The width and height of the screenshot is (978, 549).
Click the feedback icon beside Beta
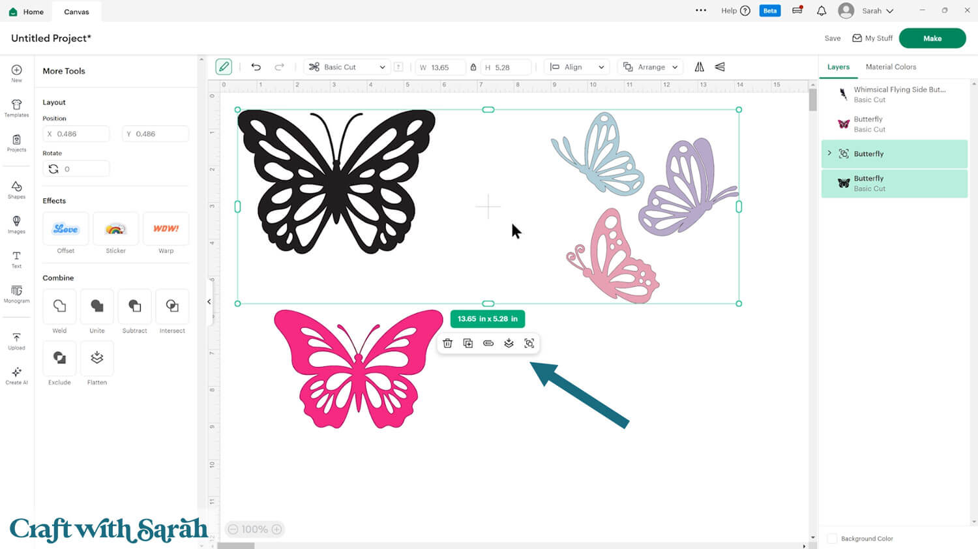tap(797, 10)
